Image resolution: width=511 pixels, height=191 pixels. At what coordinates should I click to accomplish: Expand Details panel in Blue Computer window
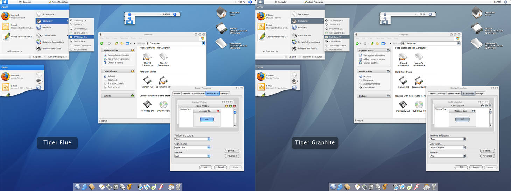(x=133, y=96)
